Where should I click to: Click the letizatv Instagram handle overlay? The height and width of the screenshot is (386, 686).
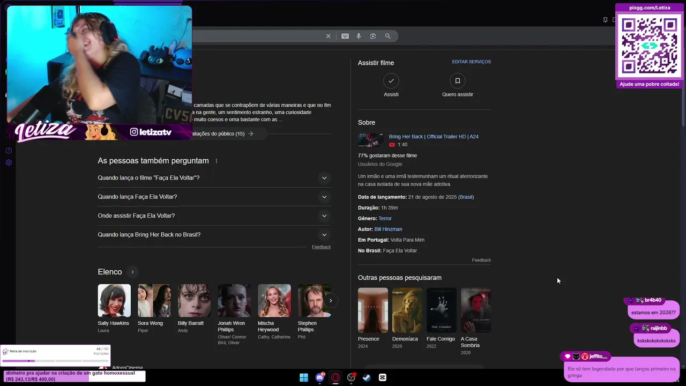[151, 132]
